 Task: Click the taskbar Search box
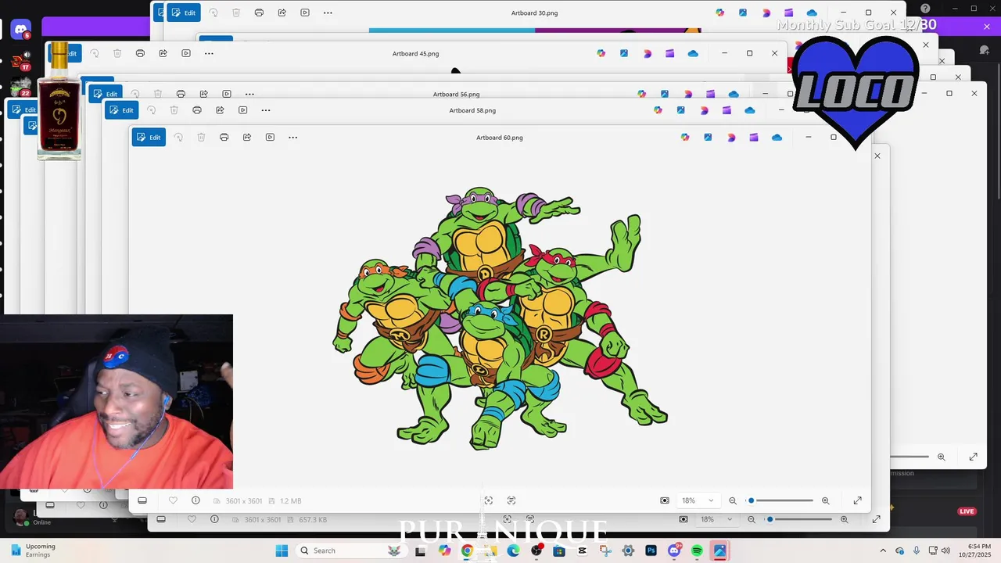coord(353,550)
